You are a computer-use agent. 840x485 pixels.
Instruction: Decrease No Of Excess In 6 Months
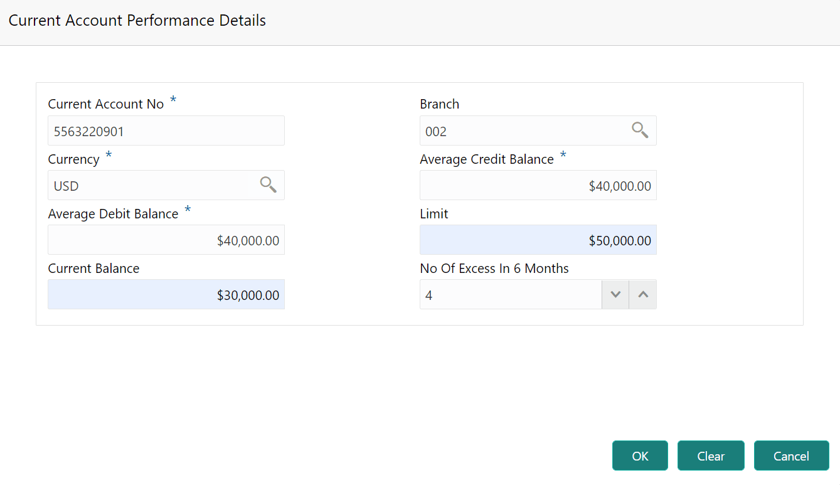tap(615, 295)
